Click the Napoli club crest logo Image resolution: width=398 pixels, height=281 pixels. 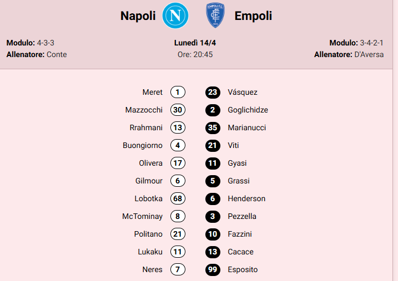click(x=175, y=16)
